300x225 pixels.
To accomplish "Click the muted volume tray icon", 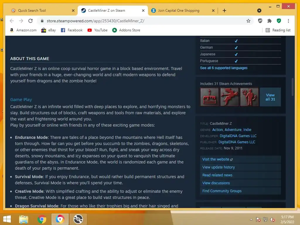I will click(272, 219).
